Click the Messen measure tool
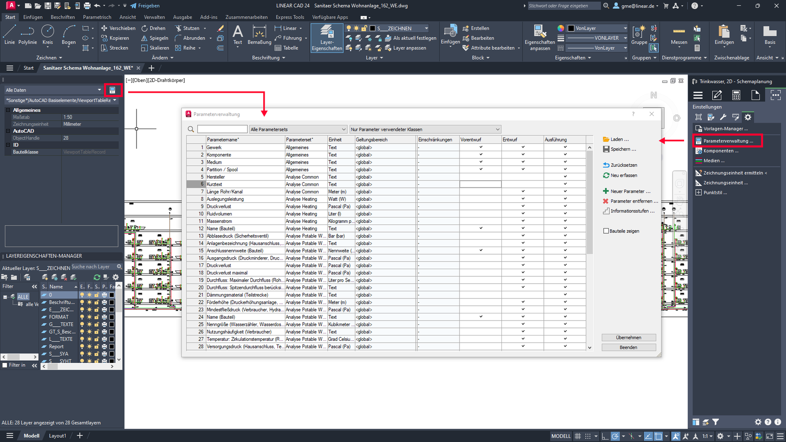Screen dimensions: 786x442 tap(679, 35)
